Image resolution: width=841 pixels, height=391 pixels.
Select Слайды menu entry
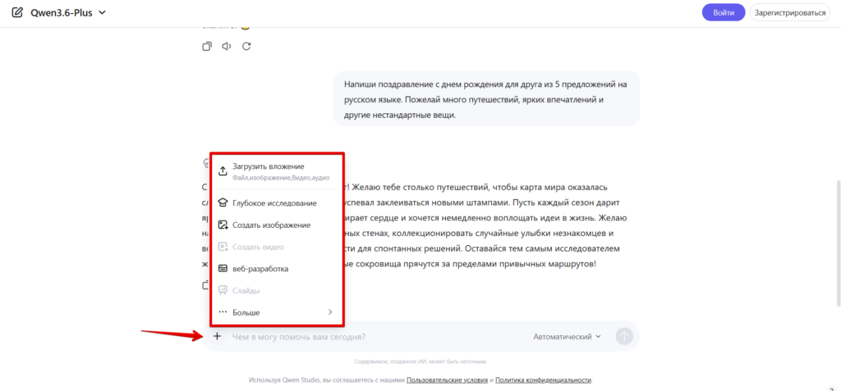click(x=277, y=291)
